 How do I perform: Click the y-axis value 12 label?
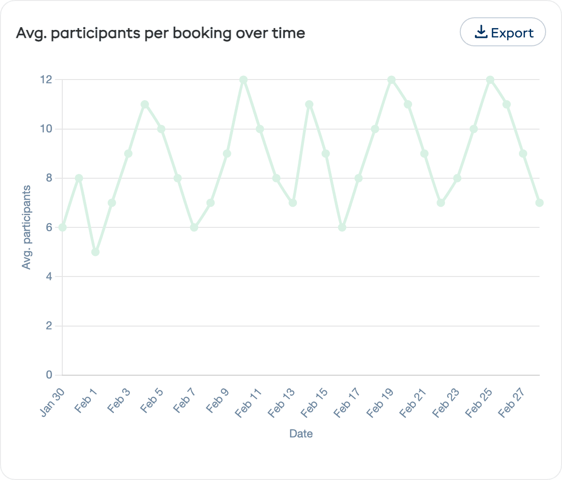point(45,79)
